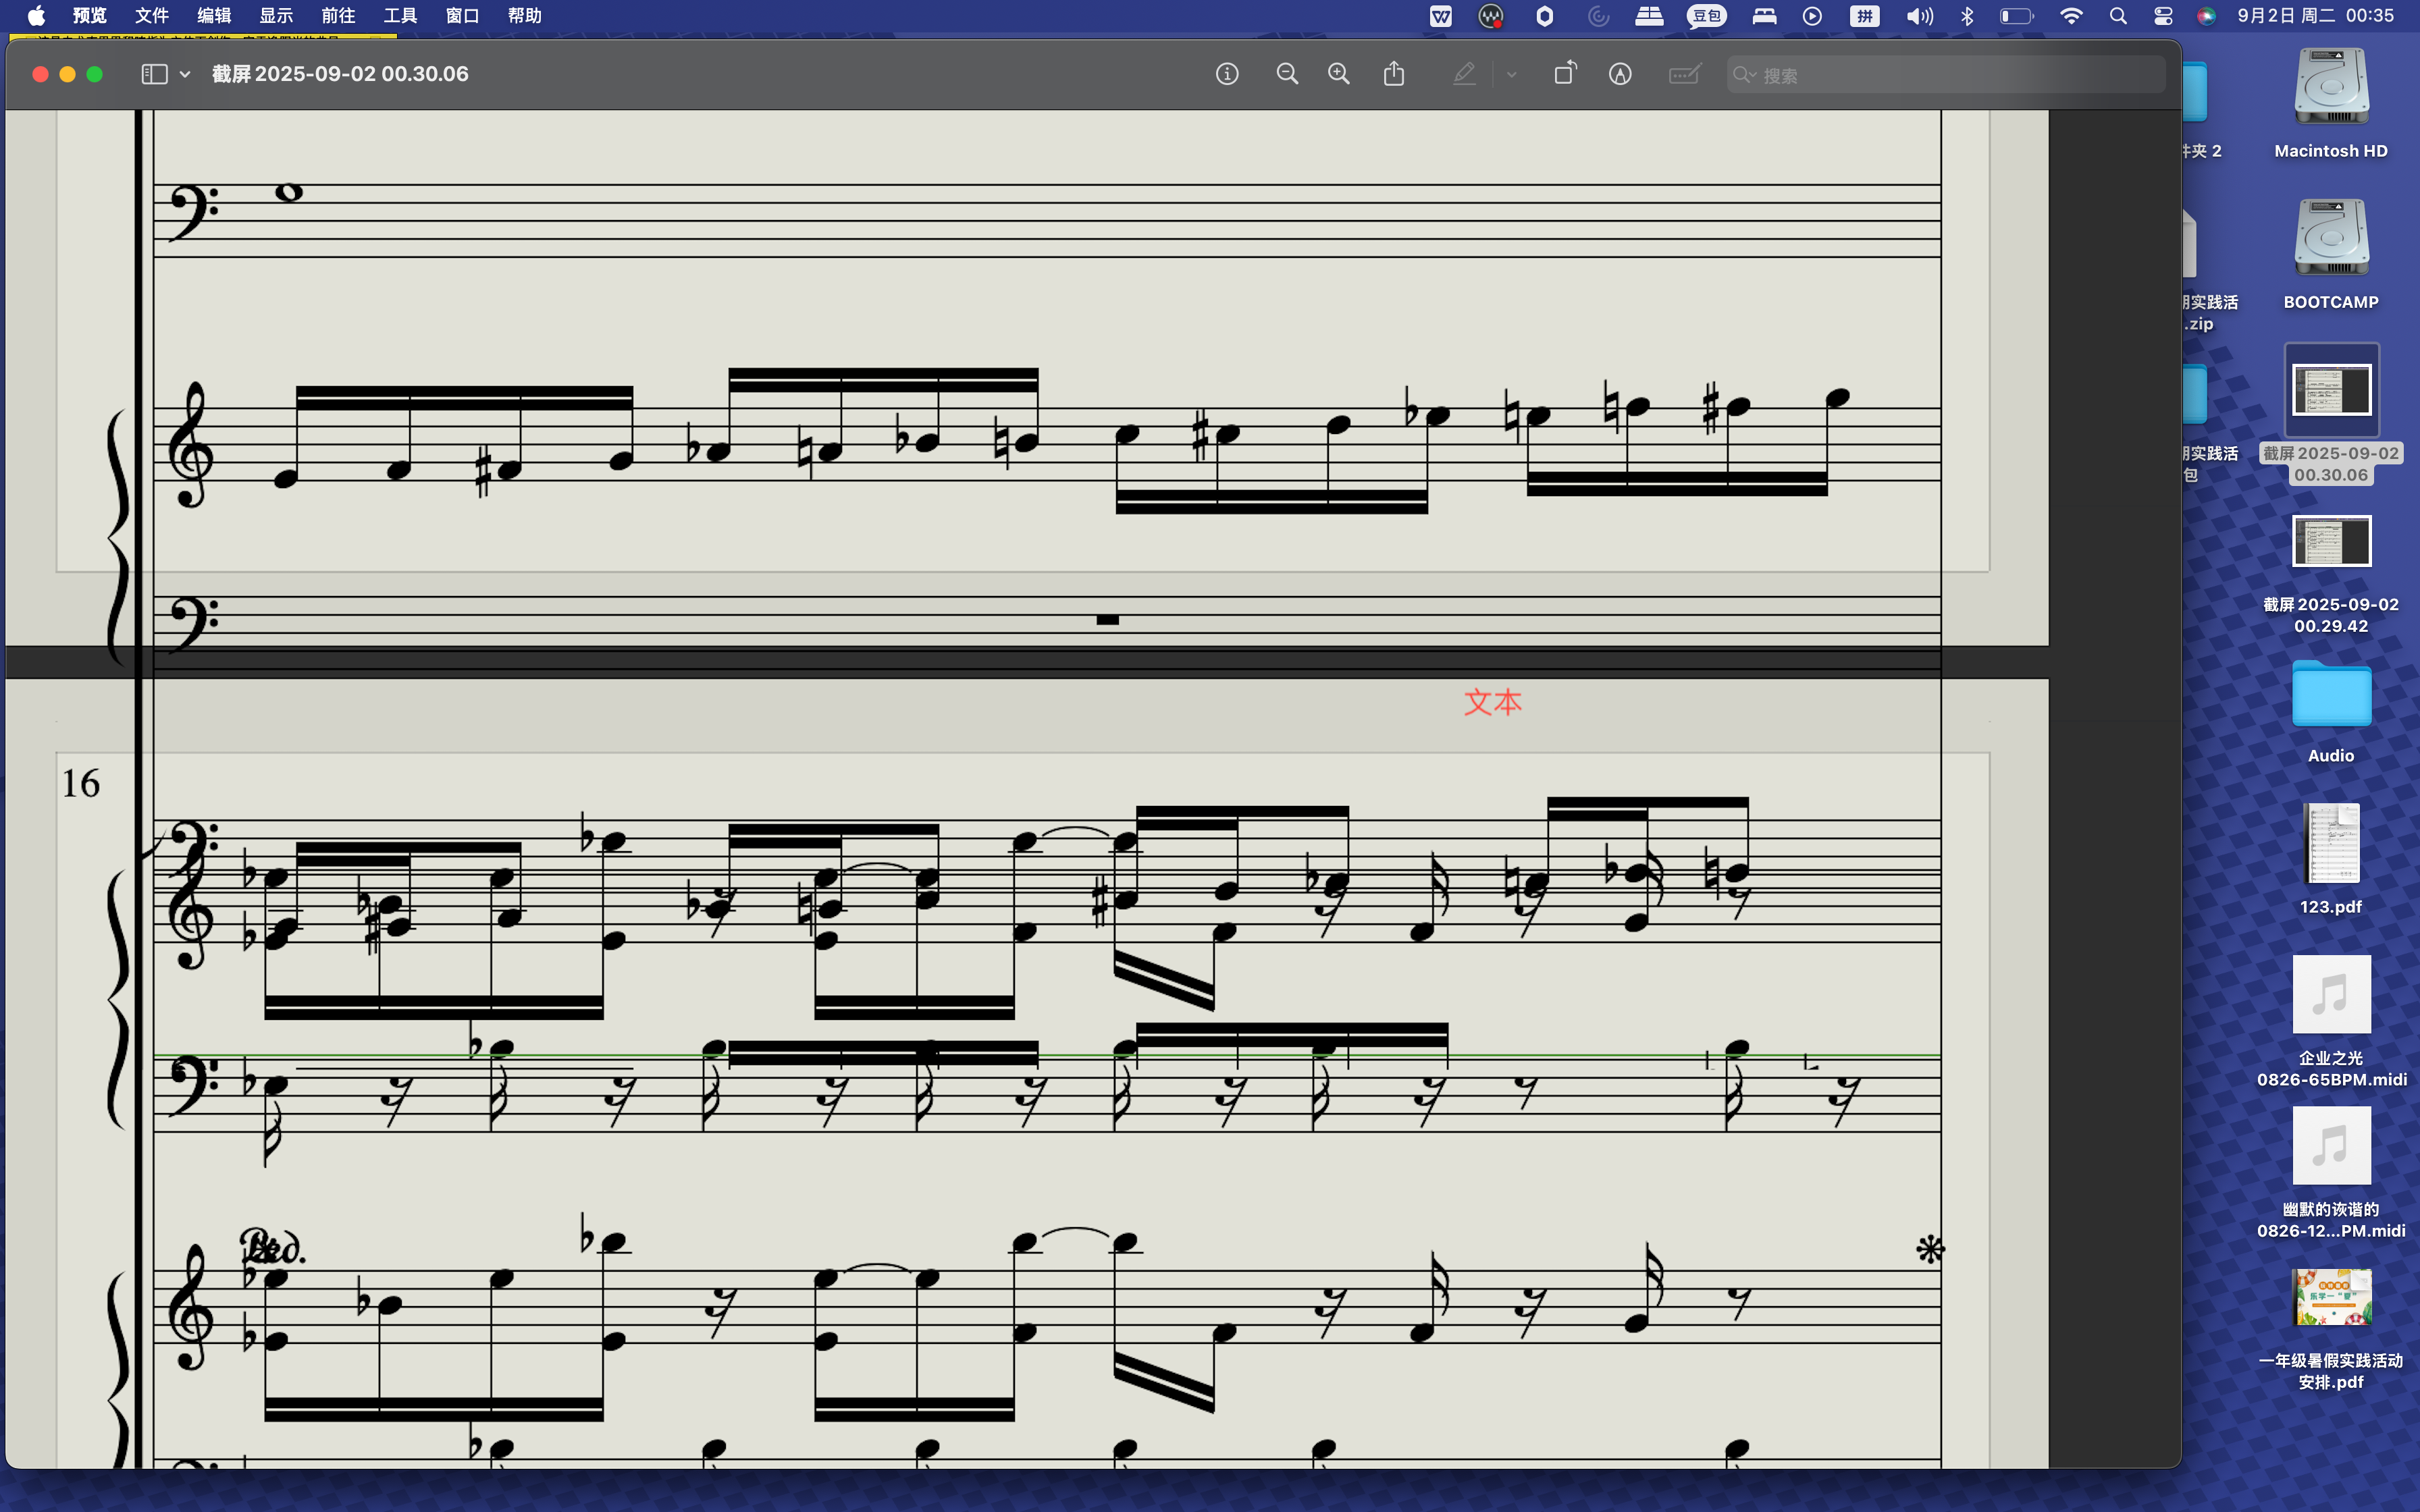Click inside the 搜索 search field

click(1950, 75)
